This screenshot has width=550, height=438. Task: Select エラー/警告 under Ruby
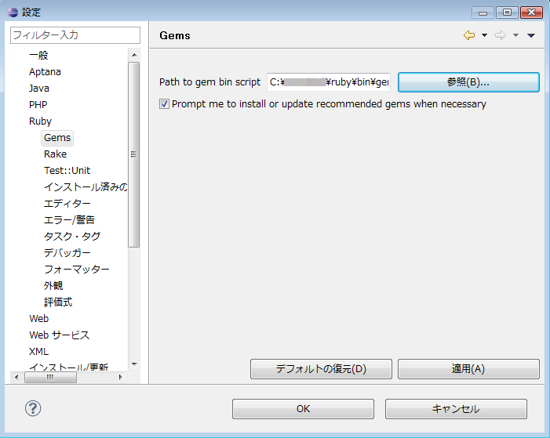pyautogui.click(x=70, y=220)
